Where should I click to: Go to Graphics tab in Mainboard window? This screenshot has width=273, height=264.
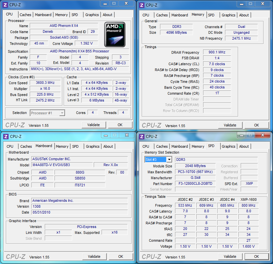(x=93, y=146)
